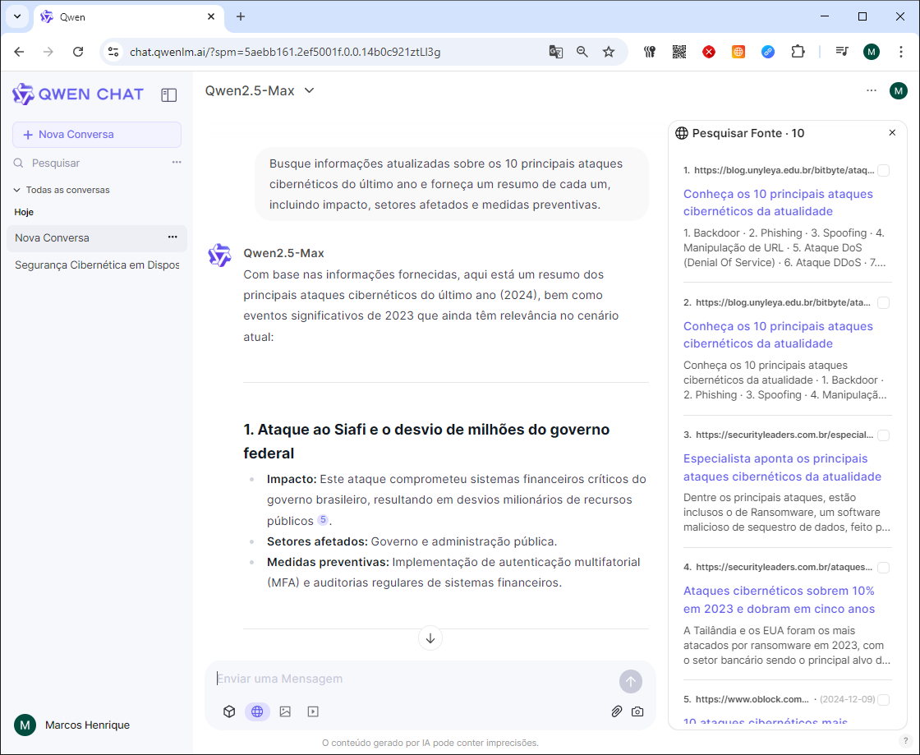Select the image generation tool
Screen dimensions: 920x755
285,711
